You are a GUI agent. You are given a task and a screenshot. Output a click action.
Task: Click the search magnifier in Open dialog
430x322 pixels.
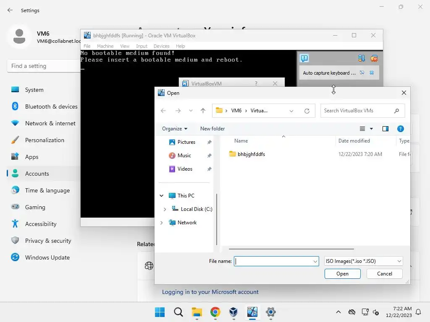click(396, 111)
